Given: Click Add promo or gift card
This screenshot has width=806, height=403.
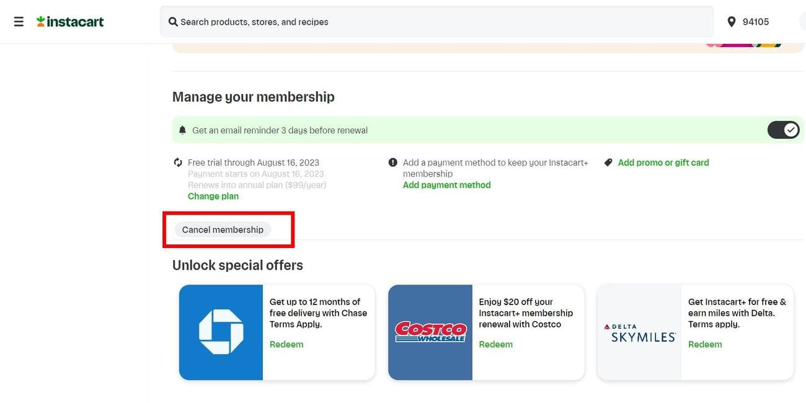Looking at the screenshot, I should (663, 162).
